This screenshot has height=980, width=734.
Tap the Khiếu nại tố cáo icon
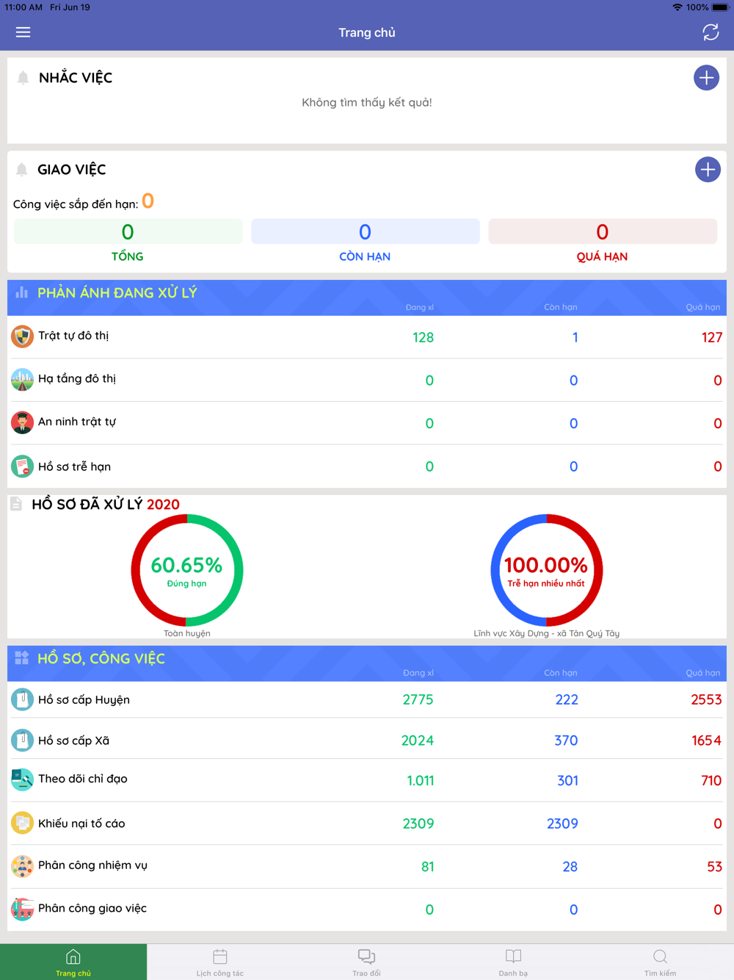coord(22,823)
